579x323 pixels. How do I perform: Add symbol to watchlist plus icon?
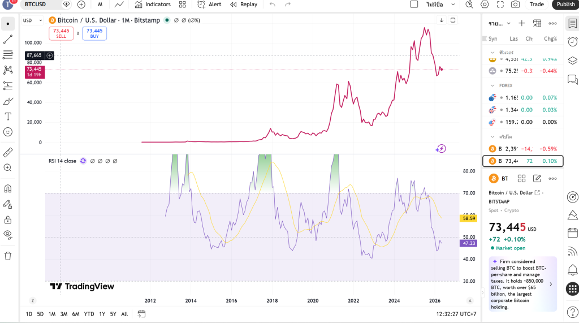pyautogui.click(x=521, y=23)
